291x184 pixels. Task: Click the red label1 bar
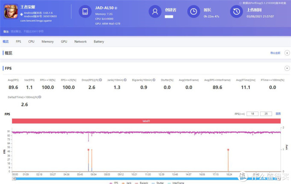click(x=146, y=121)
